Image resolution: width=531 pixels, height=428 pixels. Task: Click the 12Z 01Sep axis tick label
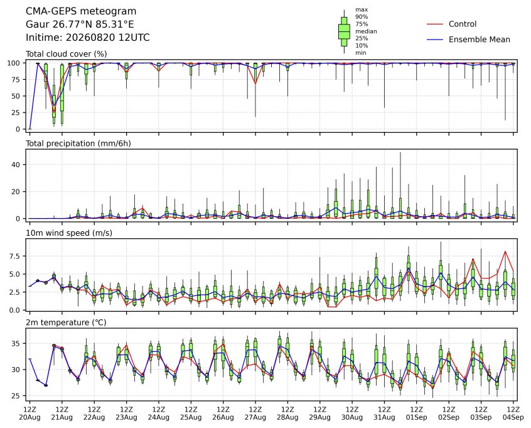pyautogui.click(x=417, y=413)
